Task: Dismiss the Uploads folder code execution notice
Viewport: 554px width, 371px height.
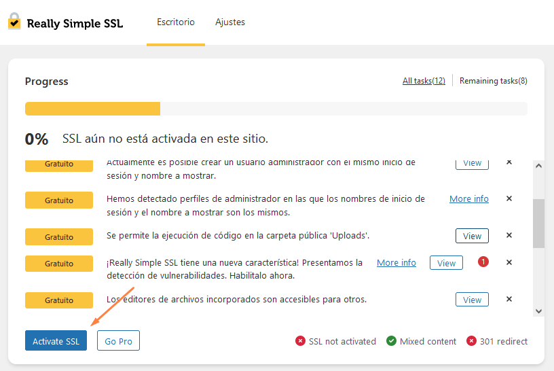Action: tap(509, 236)
